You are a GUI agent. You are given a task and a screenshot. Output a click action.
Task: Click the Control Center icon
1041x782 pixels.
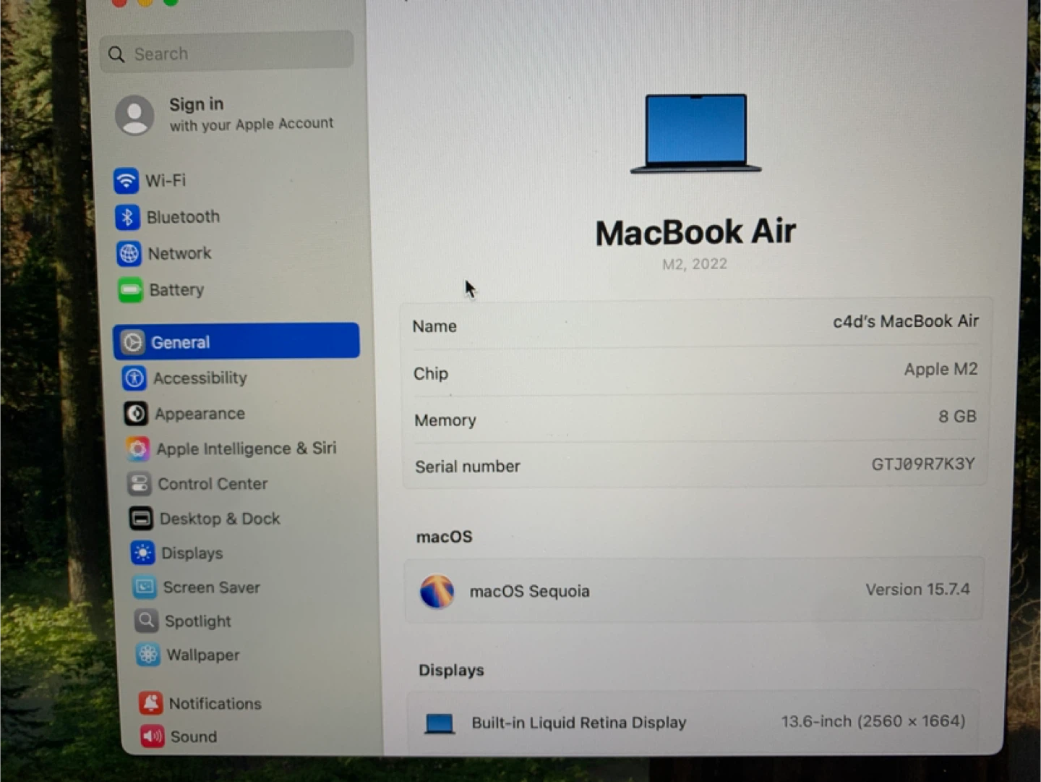(139, 484)
